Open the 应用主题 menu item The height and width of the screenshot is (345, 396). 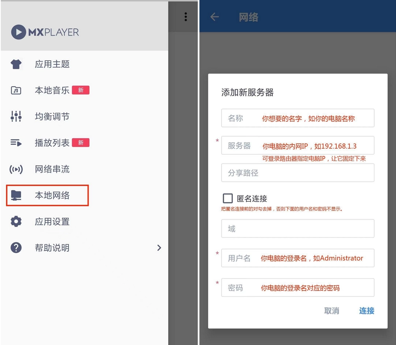(84, 64)
